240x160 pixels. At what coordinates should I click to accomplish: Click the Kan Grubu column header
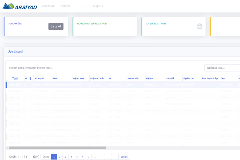133,78
